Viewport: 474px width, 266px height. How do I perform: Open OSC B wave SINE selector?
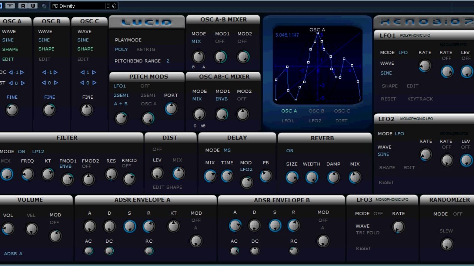(x=44, y=40)
